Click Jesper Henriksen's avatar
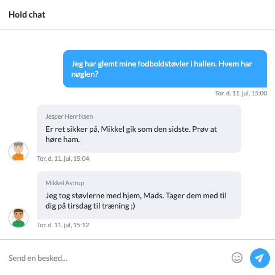The width and height of the screenshot is (275, 275). [x=18, y=151]
